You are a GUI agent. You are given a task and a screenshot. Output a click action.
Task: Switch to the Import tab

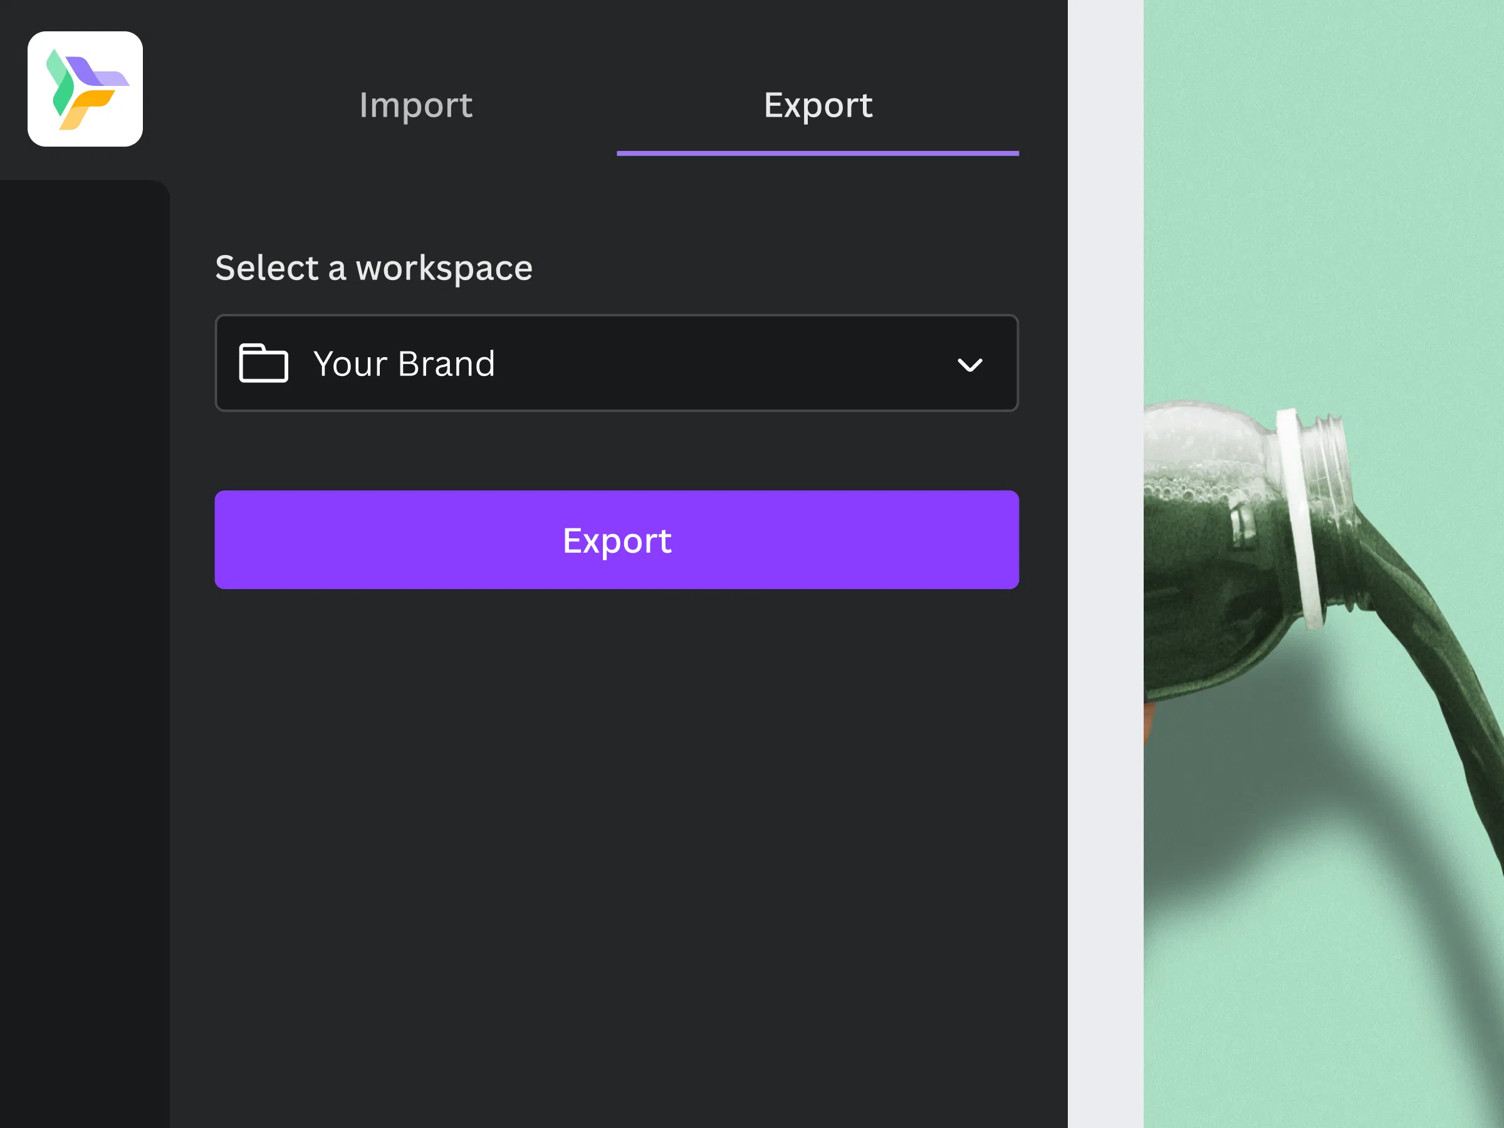point(415,105)
